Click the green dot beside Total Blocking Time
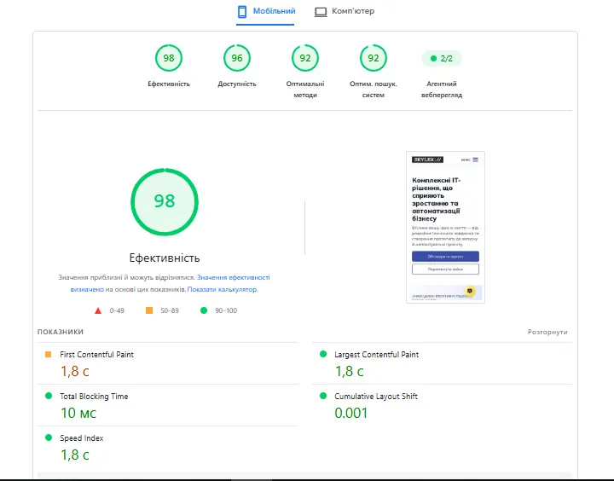This screenshot has width=614, height=481. tap(49, 396)
